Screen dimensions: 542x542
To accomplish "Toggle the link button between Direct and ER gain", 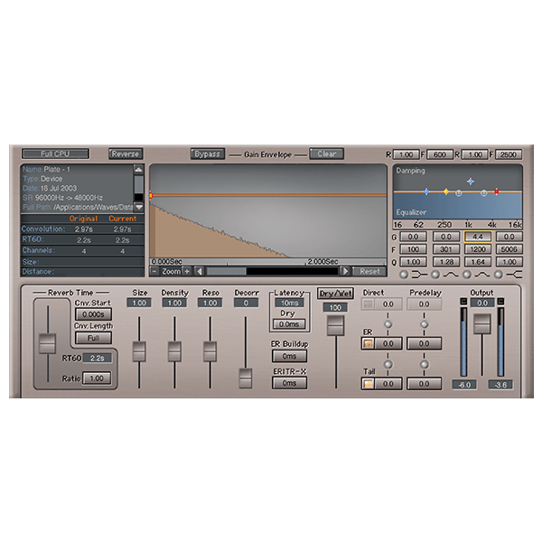I will [x=388, y=324].
